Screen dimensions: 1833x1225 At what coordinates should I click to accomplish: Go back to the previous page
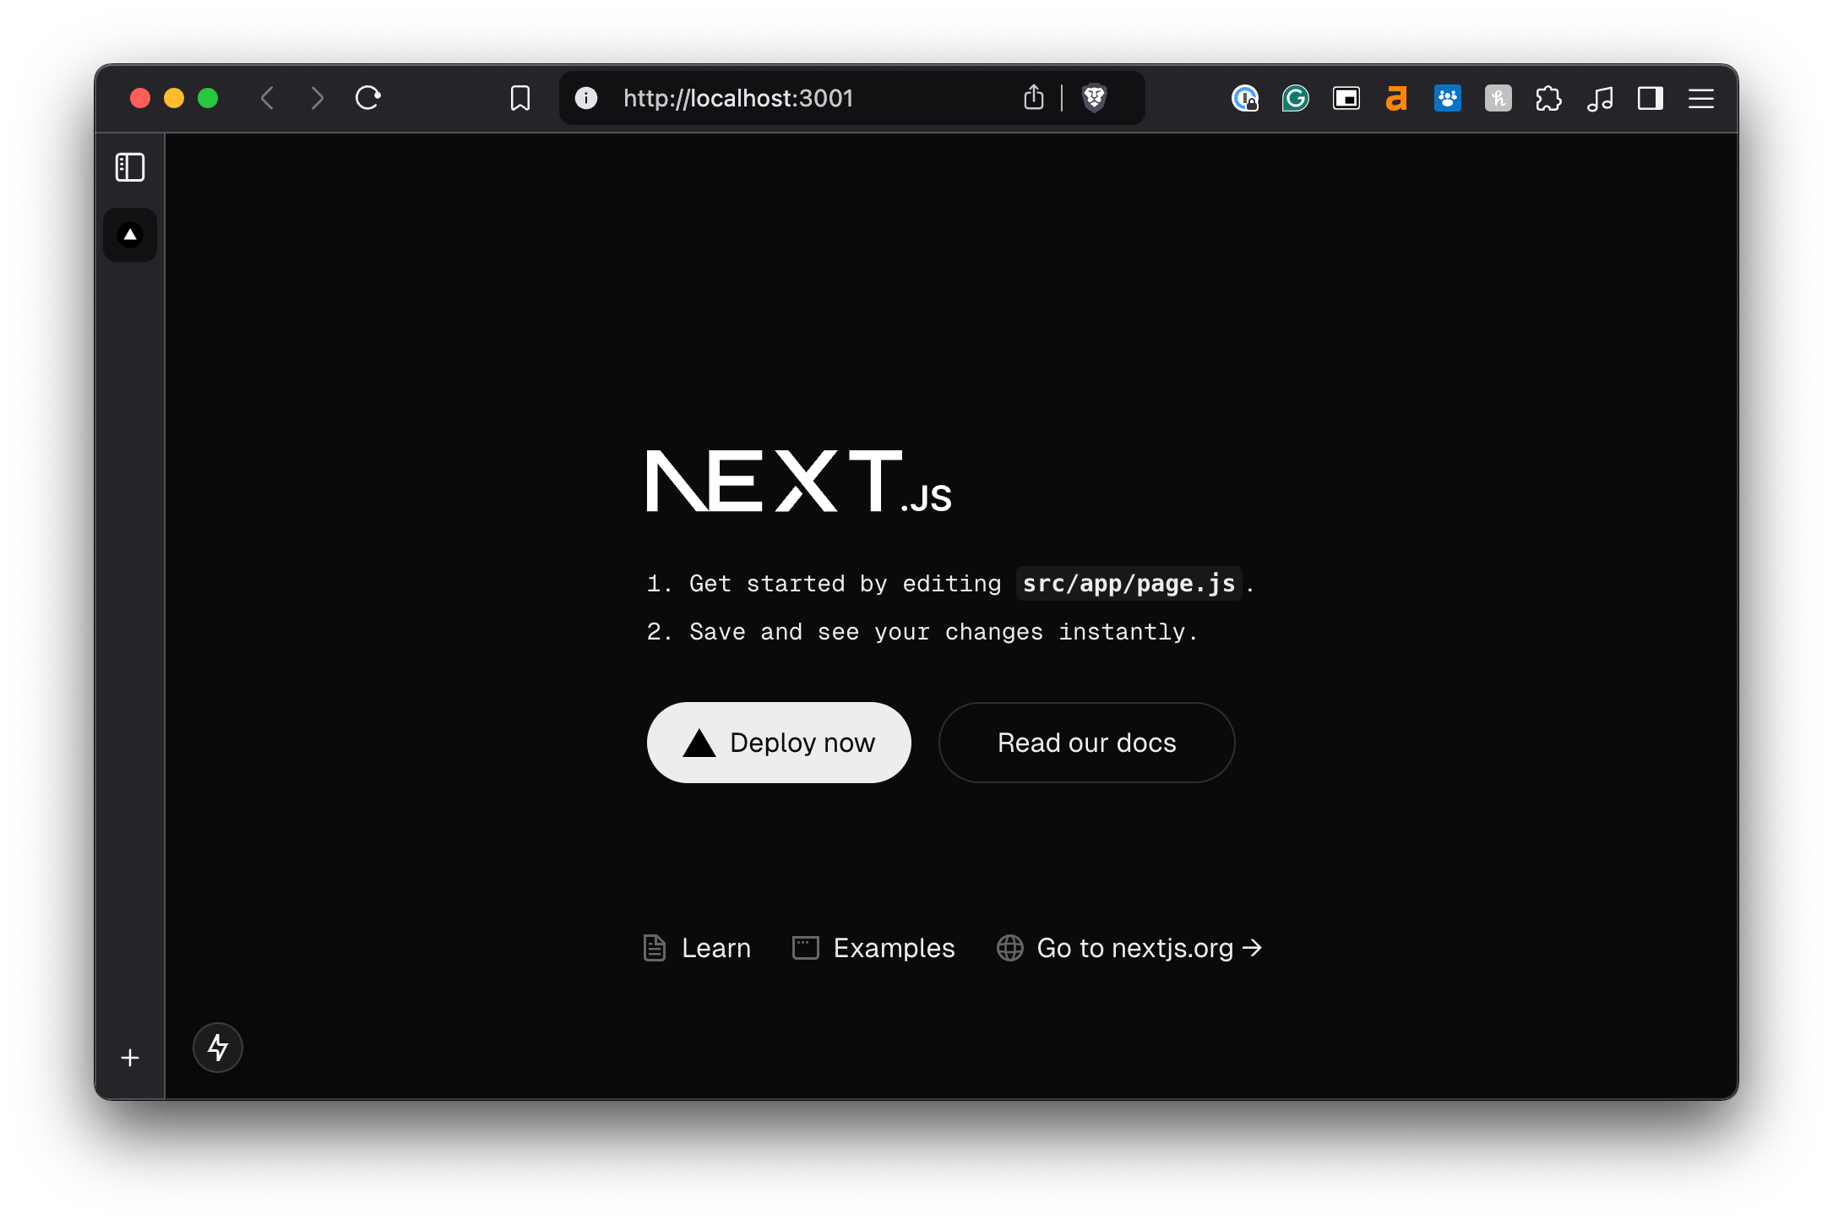tap(267, 98)
